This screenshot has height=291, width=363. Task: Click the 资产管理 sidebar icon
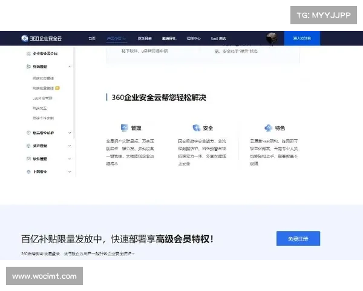tap(28, 145)
